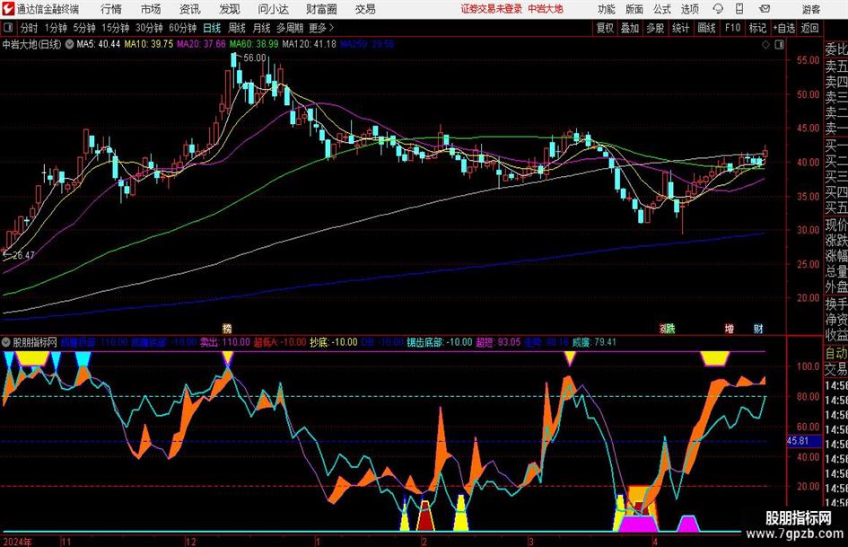The image size is (848, 547).
Task: Click the 涨跌 marker on chart
Action: [x=668, y=329]
